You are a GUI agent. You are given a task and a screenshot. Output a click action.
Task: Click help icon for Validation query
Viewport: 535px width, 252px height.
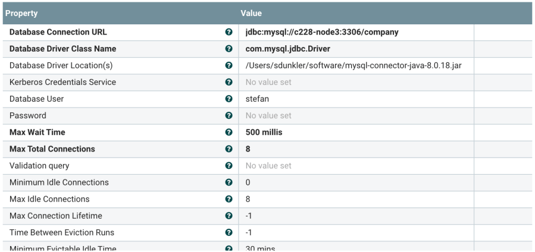point(229,166)
